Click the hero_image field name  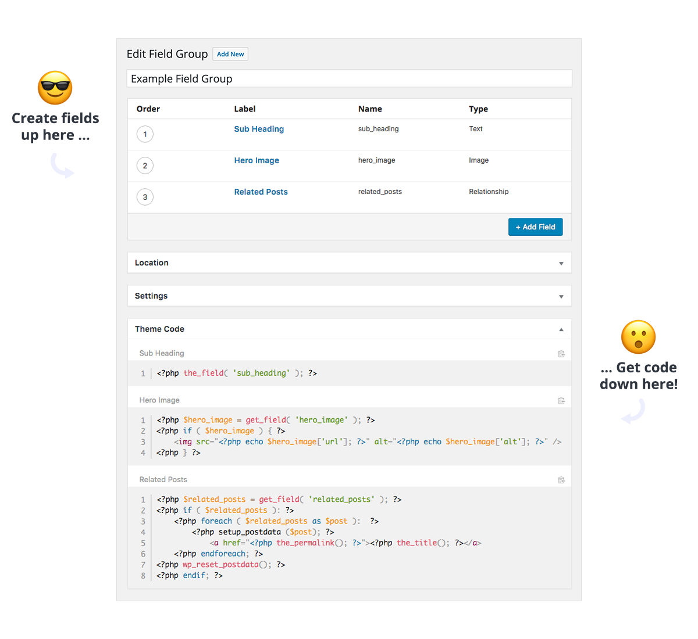click(x=377, y=160)
